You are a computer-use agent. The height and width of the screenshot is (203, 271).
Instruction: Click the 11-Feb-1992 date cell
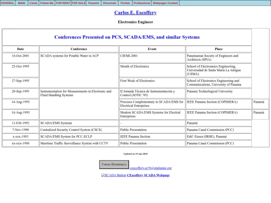pyautogui.click(x=21, y=123)
